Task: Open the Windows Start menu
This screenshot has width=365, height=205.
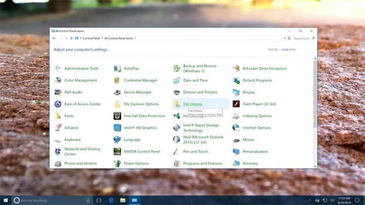Action: click(x=6, y=200)
